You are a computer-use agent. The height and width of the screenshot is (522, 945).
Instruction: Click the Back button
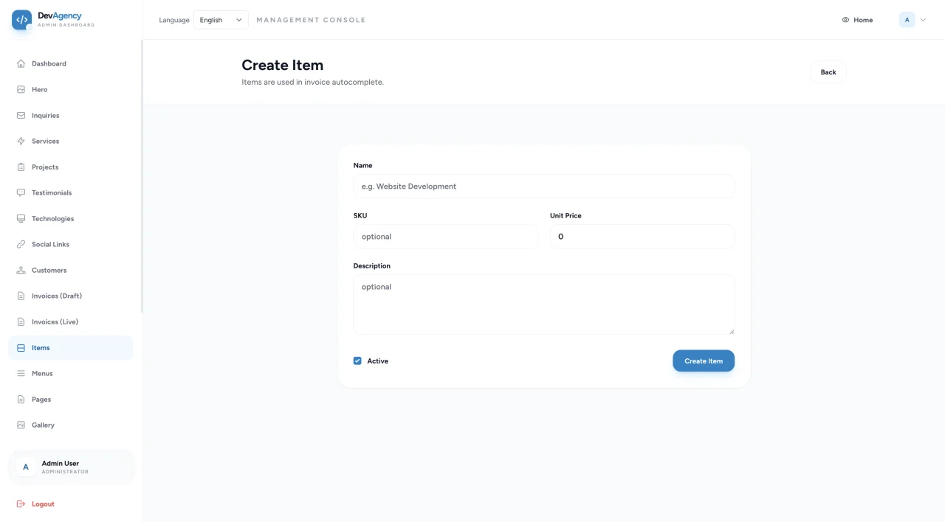pyautogui.click(x=828, y=72)
